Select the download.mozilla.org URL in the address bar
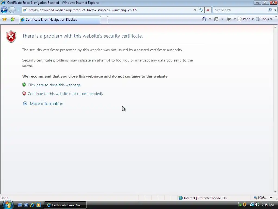The width and height of the screenshot is (278, 209). pos(83,10)
